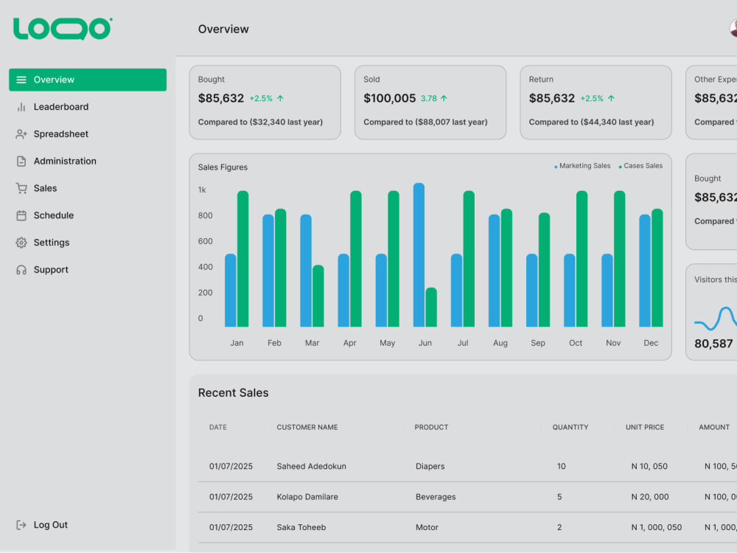Click the Log Out arrow icon
Screen dimensions: 737x553
[21, 525]
